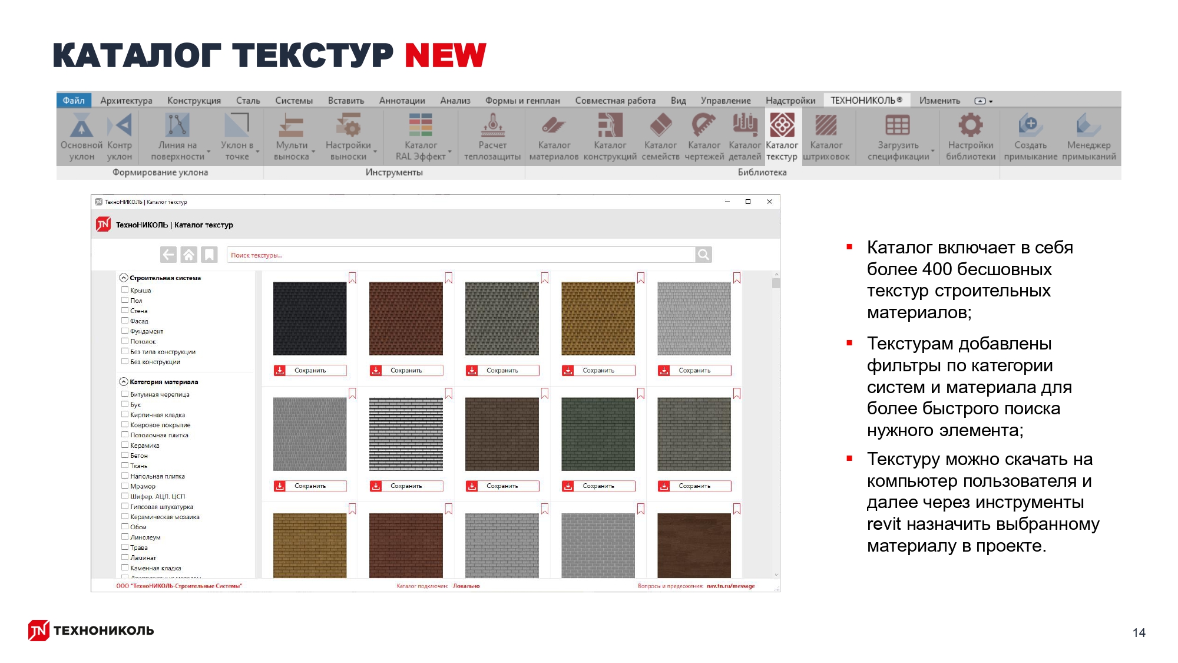Click Настройки выноски tool icon
The image size is (1178, 663).
(348, 126)
